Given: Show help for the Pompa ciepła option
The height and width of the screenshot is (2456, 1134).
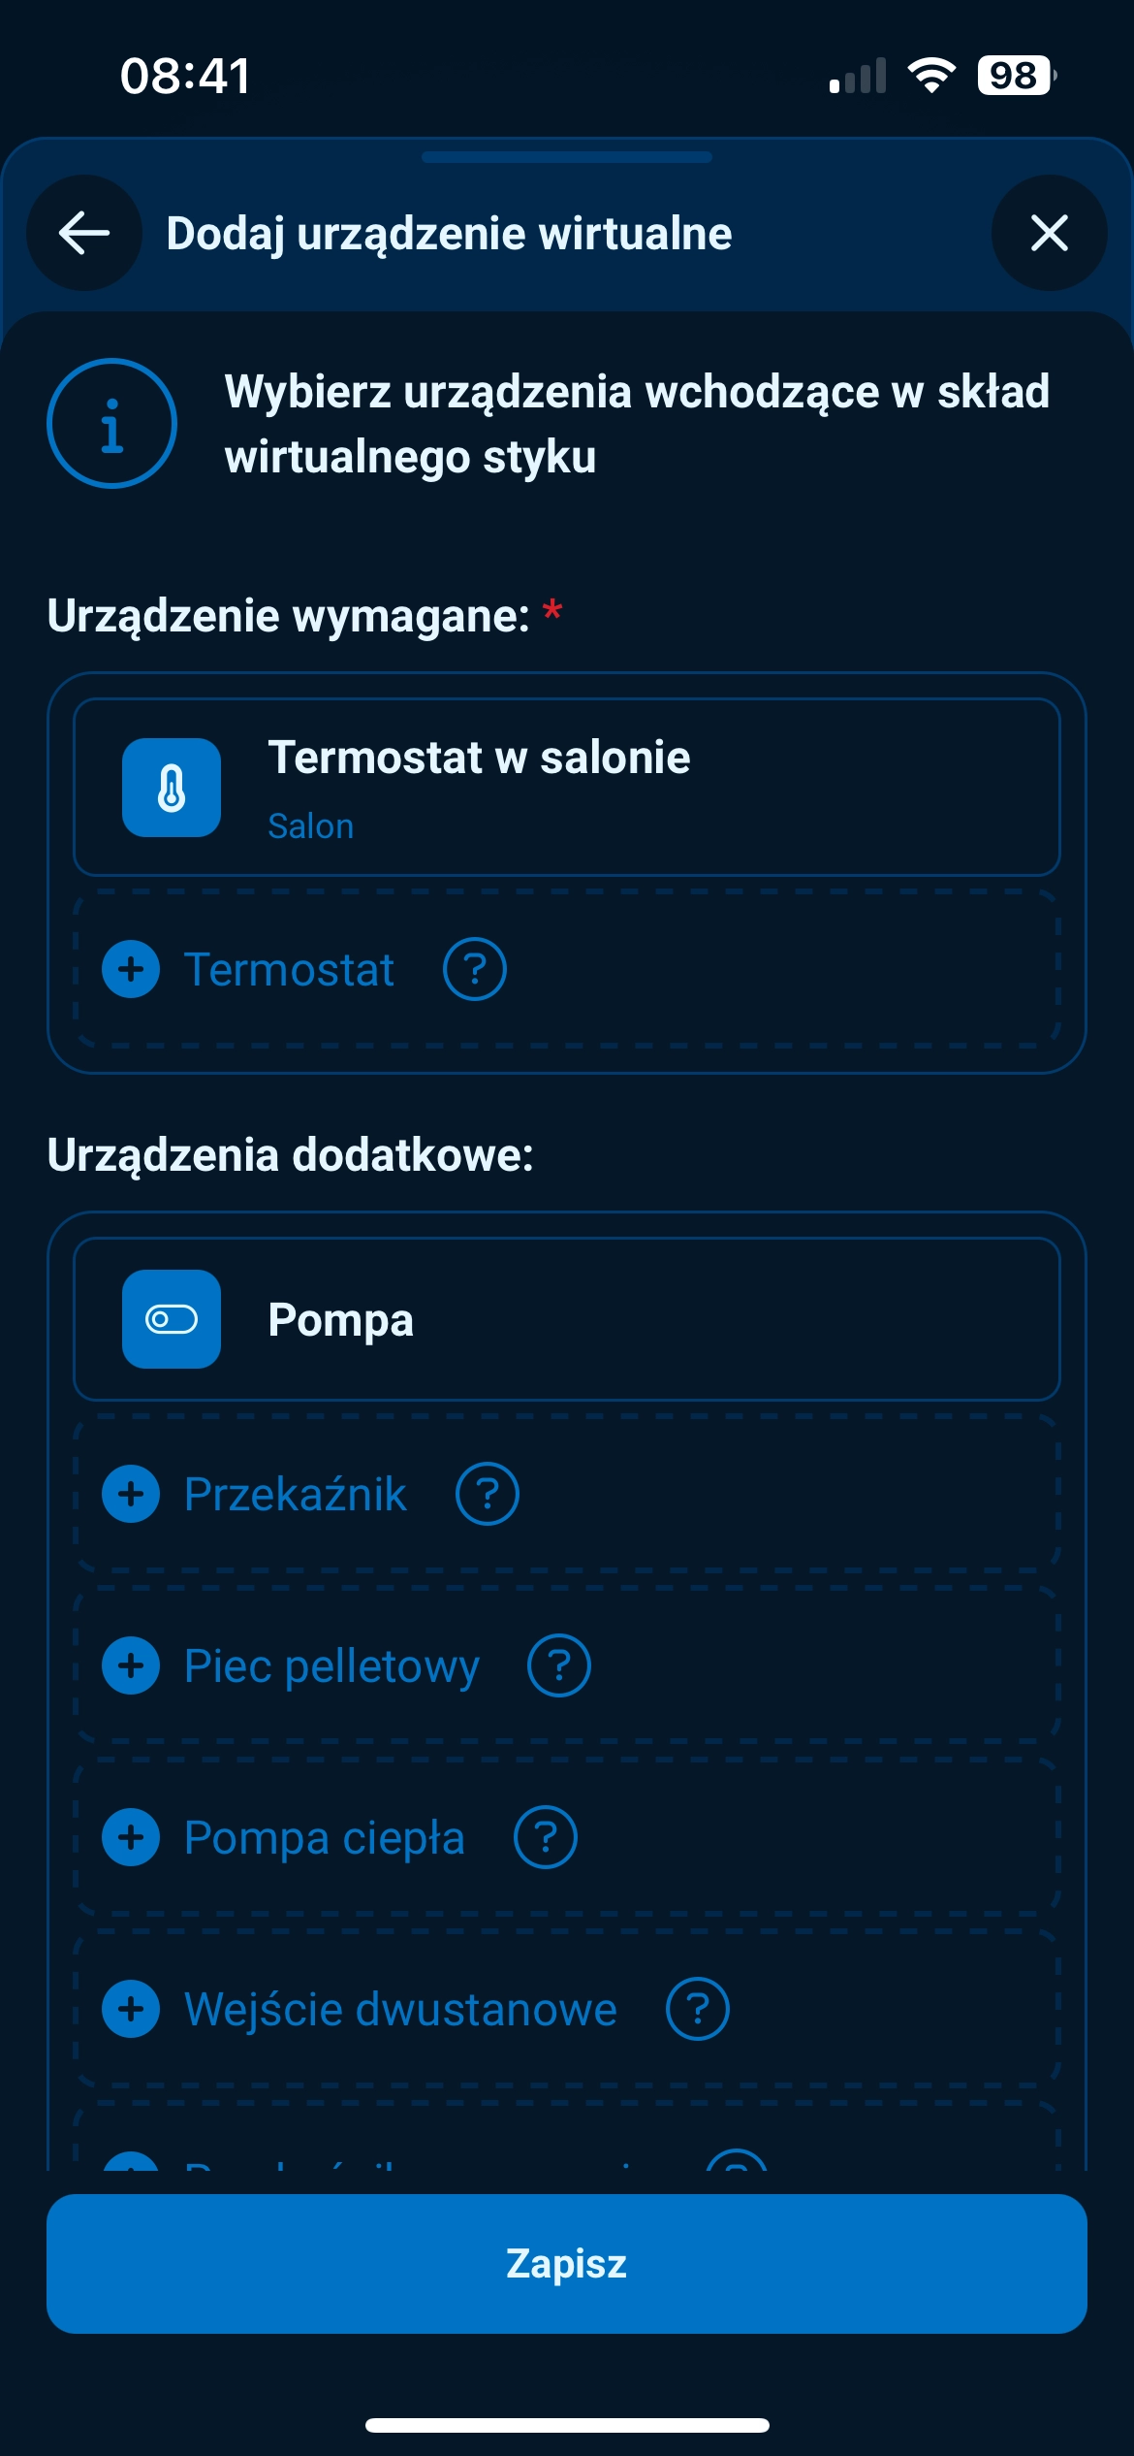Looking at the screenshot, I should pyautogui.click(x=545, y=1837).
